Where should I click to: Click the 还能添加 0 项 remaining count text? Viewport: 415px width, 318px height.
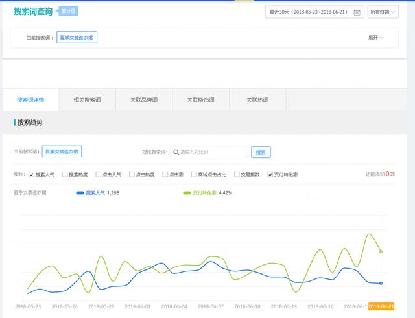[x=380, y=174]
